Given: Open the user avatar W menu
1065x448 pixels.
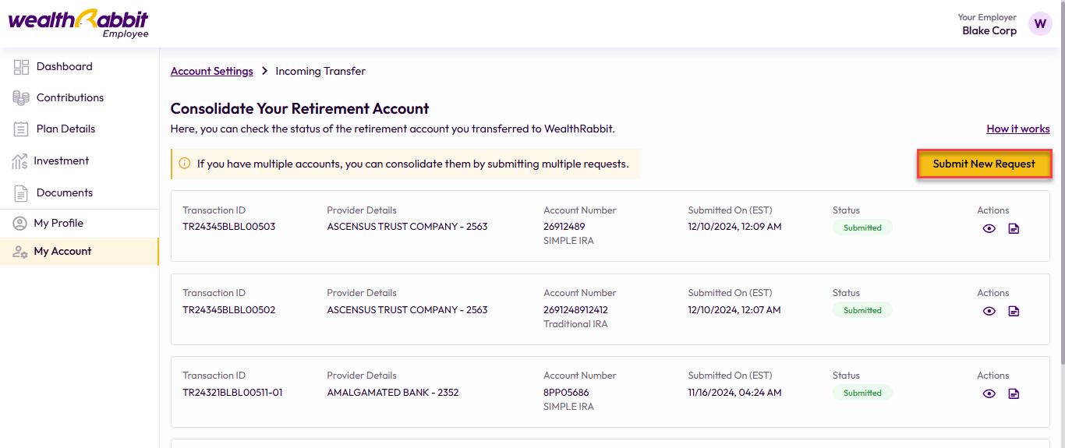Looking at the screenshot, I should (x=1040, y=23).
